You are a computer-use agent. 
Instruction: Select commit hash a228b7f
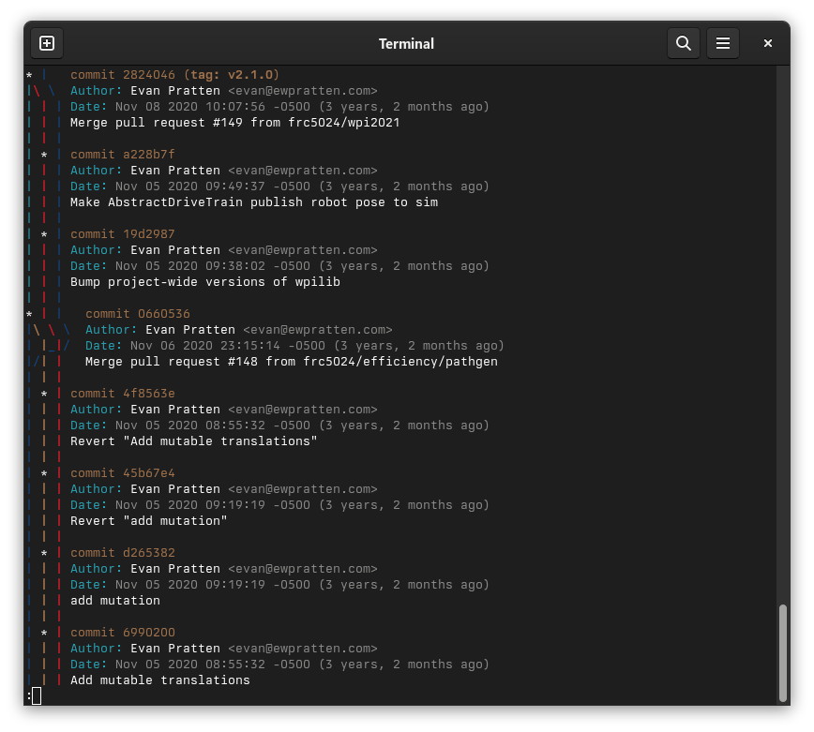point(149,155)
